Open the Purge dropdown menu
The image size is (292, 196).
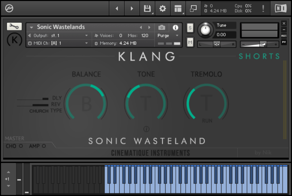point(168,35)
